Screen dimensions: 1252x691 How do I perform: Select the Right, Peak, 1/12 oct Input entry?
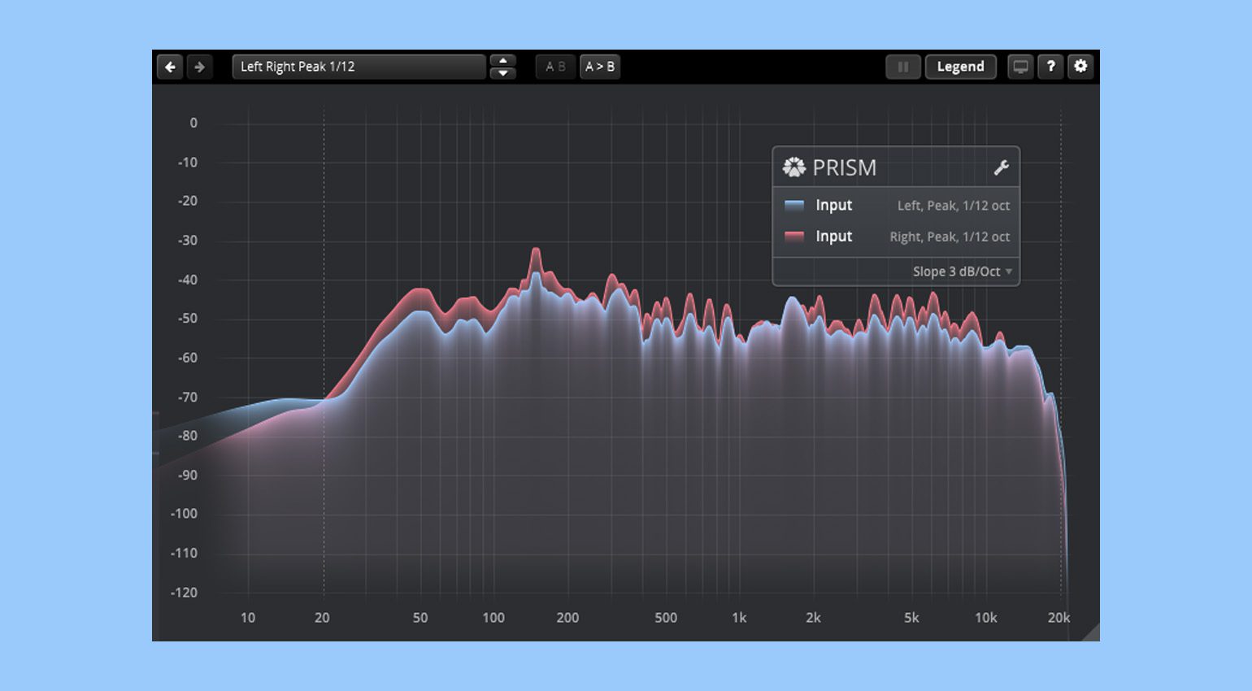896,237
